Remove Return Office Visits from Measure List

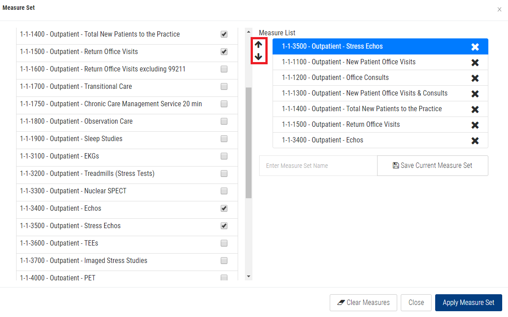click(475, 125)
